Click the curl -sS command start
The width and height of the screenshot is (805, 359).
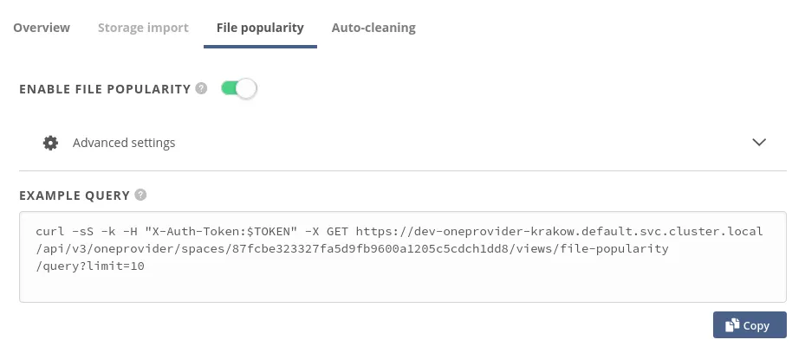(61, 232)
